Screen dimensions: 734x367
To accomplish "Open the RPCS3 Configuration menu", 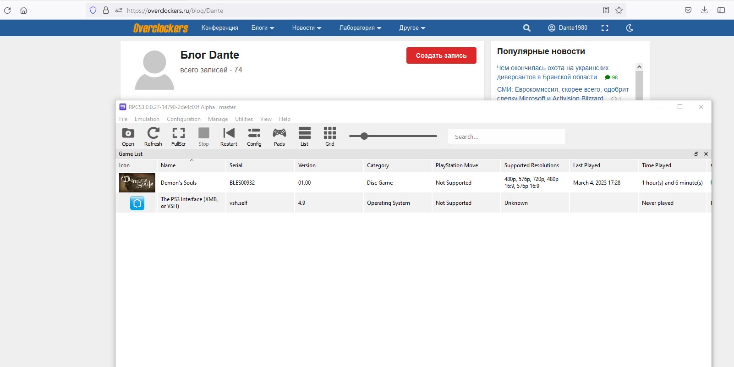I will click(x=184, y=119).
